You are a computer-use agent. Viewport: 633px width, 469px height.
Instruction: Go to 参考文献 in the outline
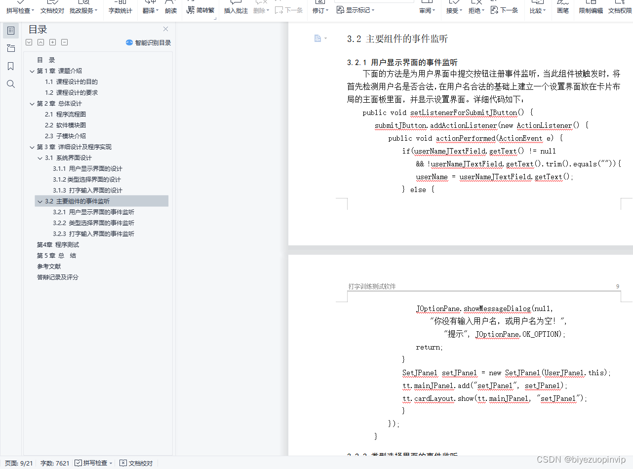pyautogui.click(x=49, y=267)
